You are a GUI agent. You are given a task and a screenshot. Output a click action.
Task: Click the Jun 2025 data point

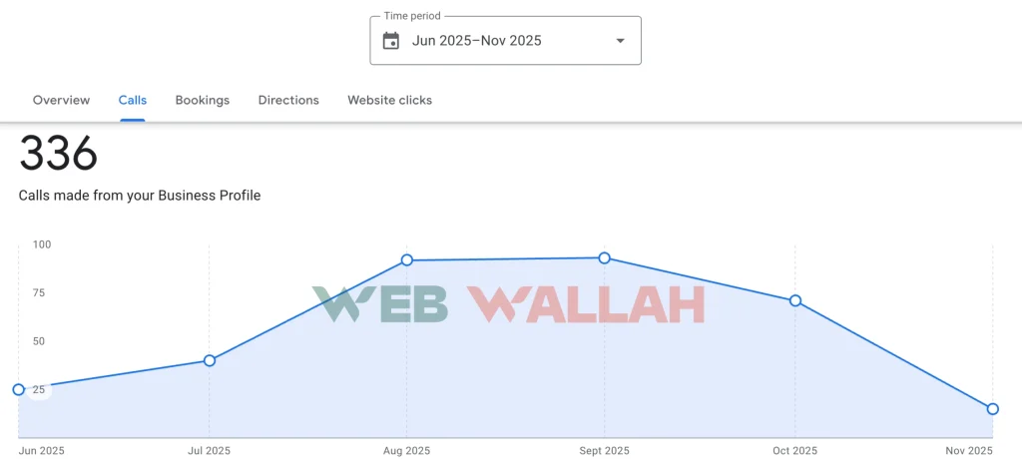pyautogui.click(x=19, y=389)
